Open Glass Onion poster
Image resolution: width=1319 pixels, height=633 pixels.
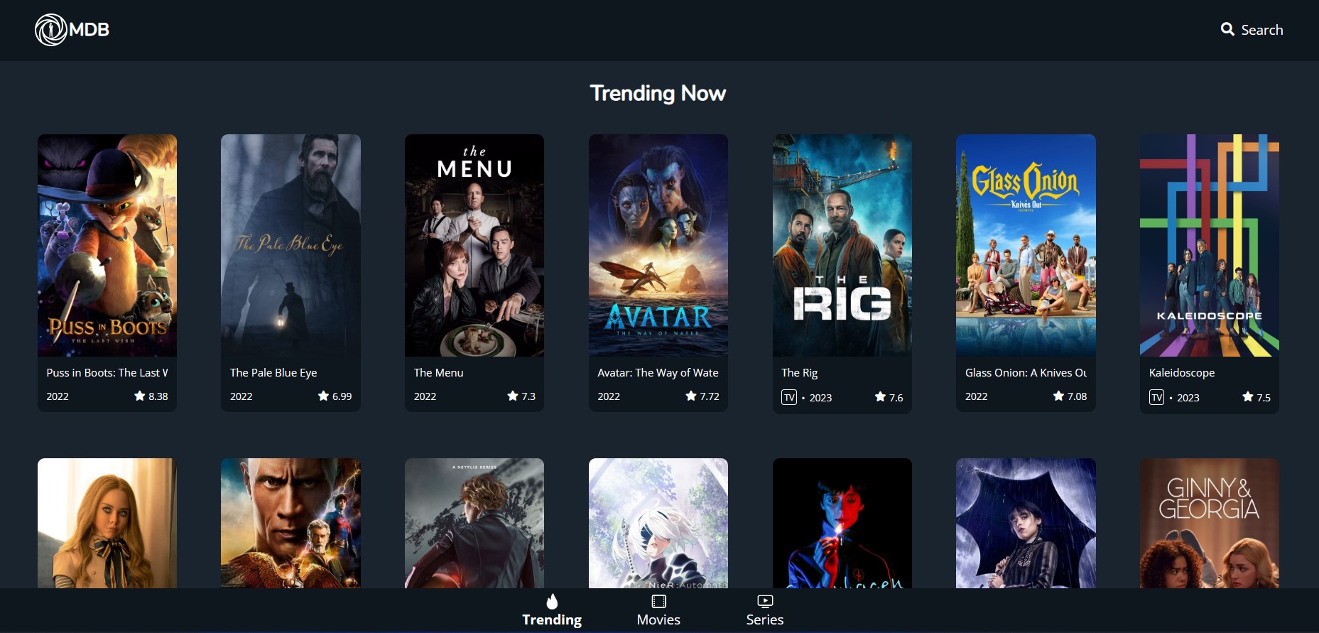coord(1026,245)
